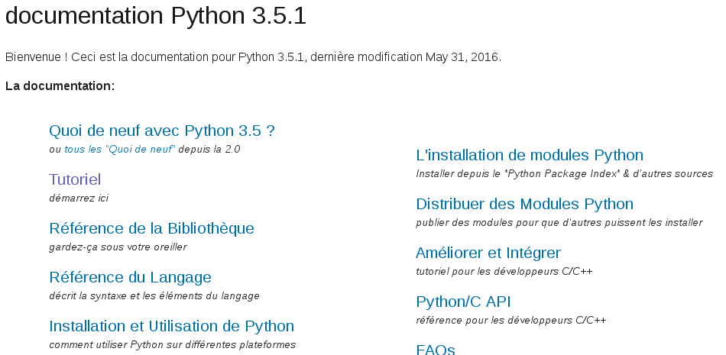The height and width of the screenshot is (355, 726).
Task: Open 'Quoi de neuf avec Python 3.5 ?' link
Action: point(161,131)
